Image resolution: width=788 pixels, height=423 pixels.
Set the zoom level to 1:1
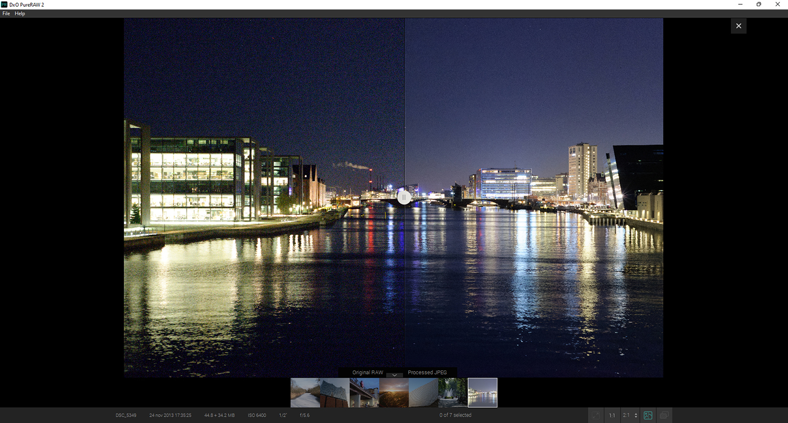pyautogui.click(x=612, y=415)
